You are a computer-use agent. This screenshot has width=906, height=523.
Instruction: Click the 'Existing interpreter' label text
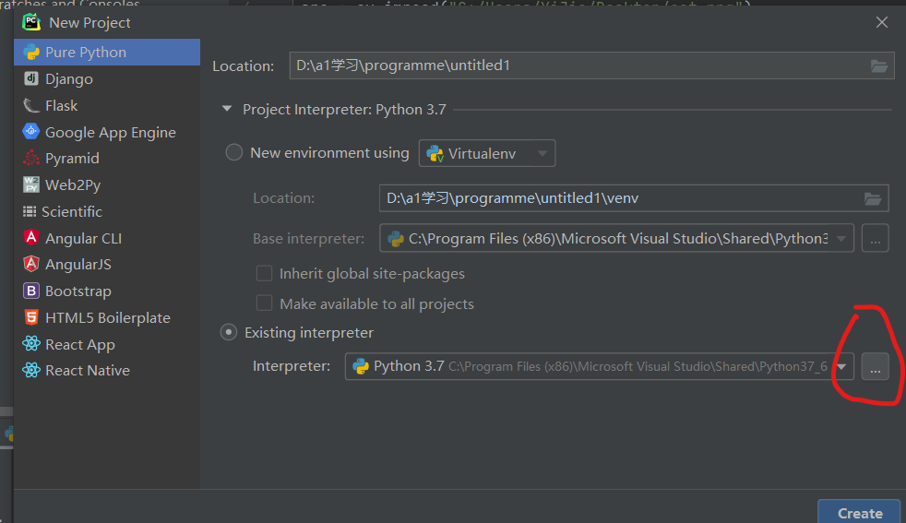(309, 333)
